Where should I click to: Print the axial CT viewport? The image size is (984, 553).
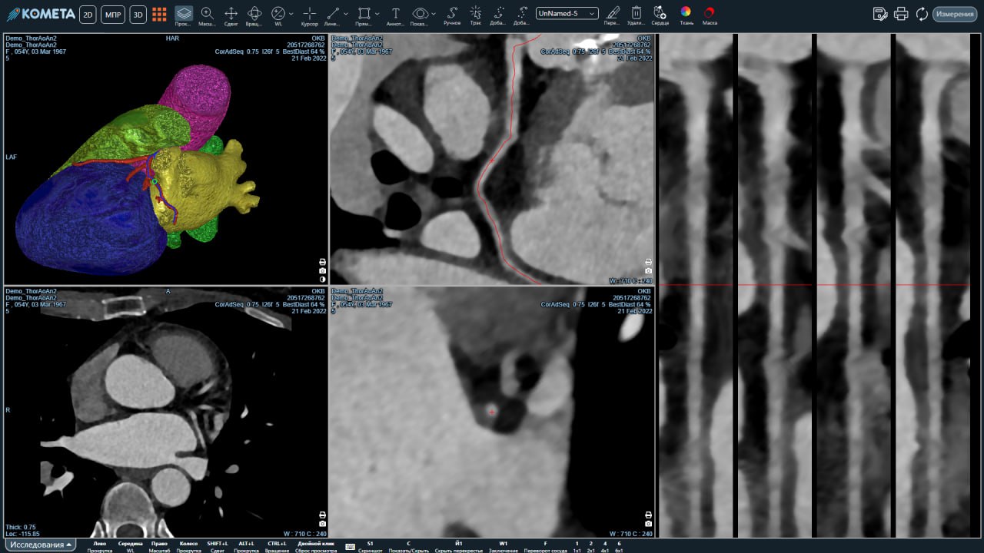coord(322,515)
